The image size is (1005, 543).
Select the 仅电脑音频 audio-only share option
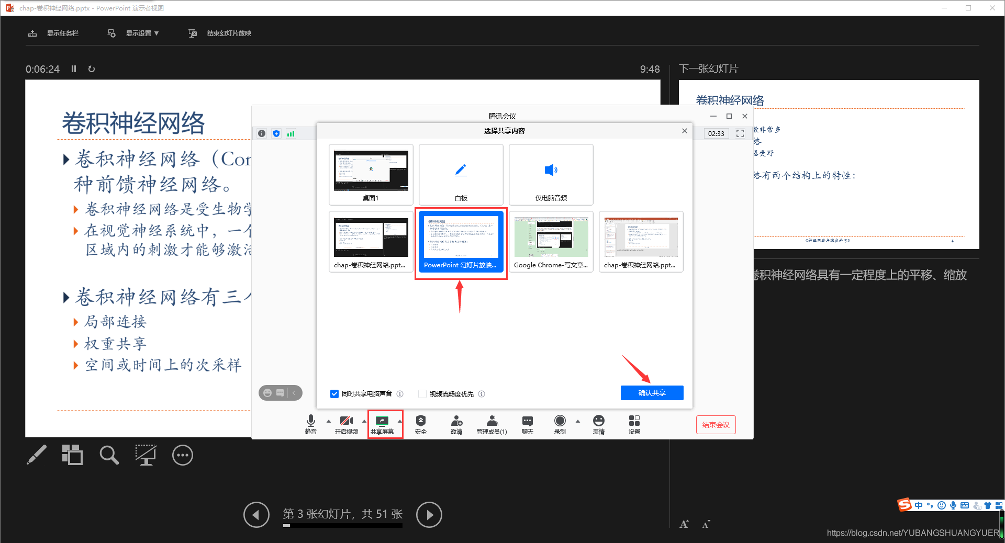551,175
